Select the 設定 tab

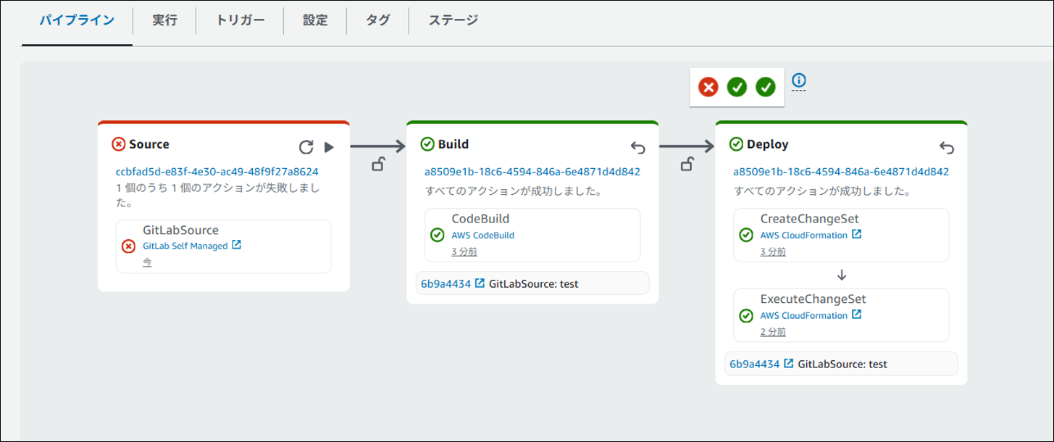point(315,20)
